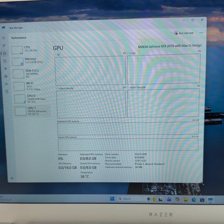Click the Task Manager app icon in title bar
The image size is (224, 224).
[x=4, y=28]
